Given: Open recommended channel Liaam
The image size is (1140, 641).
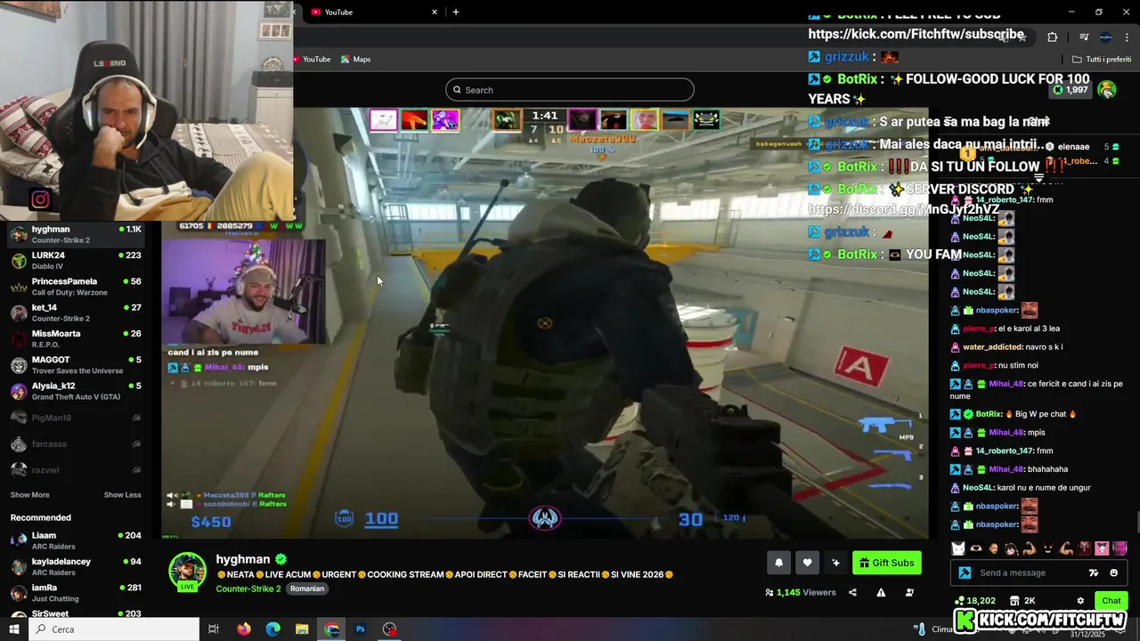Looking at the screenshot, I should click(x=76, y=540).
